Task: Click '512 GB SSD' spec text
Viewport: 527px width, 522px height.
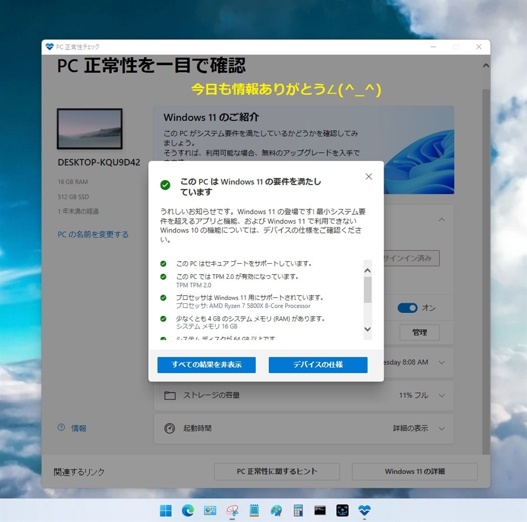Action: [73, 197]
